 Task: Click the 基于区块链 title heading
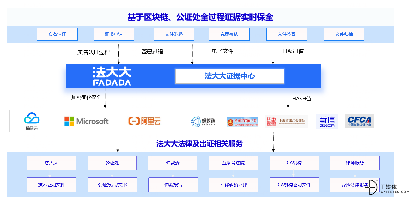pos(200,17)
